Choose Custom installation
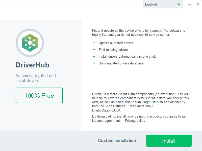Viewport: 202px width, 151px height. (117, 140)
